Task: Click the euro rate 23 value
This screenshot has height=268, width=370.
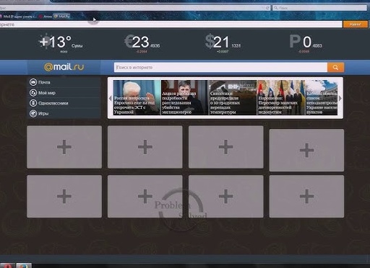Action: tap(141, 42)
